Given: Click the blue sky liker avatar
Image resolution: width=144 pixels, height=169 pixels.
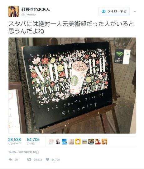Looking at the screenshot, I should pos(65,141).
